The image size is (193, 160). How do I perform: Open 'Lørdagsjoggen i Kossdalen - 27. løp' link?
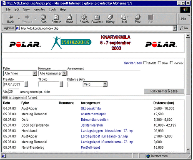(x=107, y=131)
